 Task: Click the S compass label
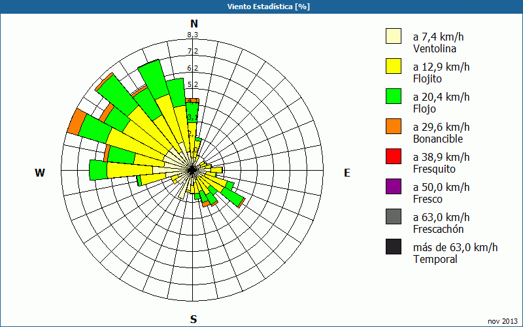194,319
